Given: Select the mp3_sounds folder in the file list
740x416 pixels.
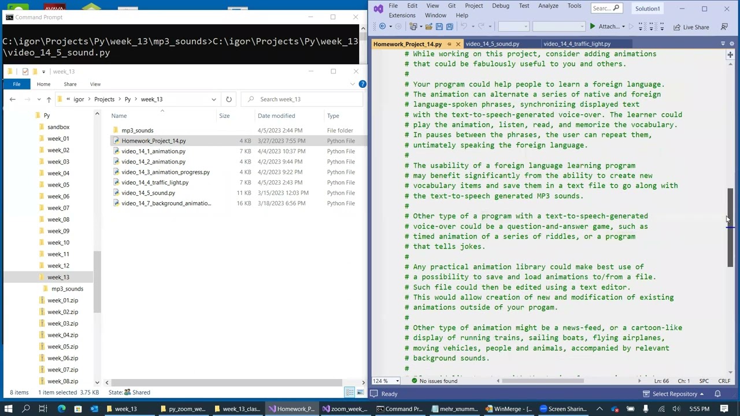Looking at the screenshot, I should tap(137, 131).
